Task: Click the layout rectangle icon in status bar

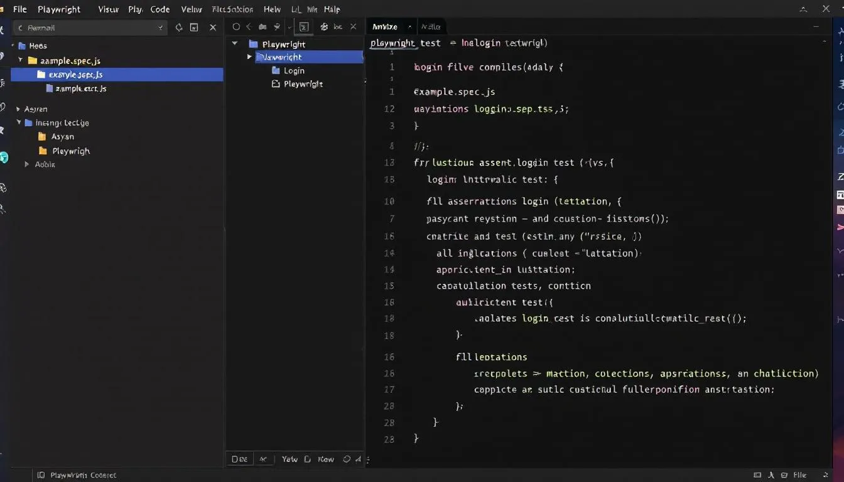Action: coord(757,475)
